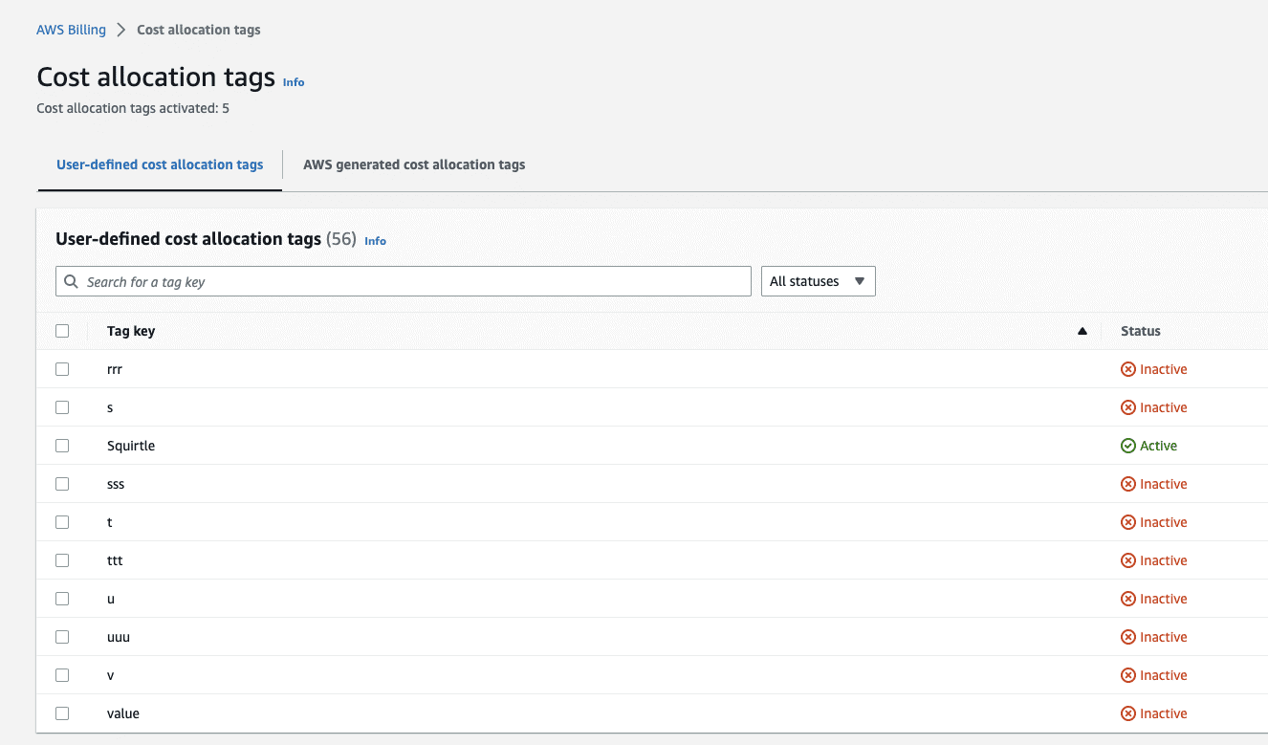
Task: Click the breadcrumb chevron separator icon
Action: pyautogui.click(x=121, y=30)
